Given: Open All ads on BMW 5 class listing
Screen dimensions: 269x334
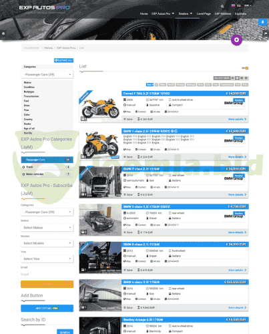Looking at the screenshot, I should [x=156, y=225].
